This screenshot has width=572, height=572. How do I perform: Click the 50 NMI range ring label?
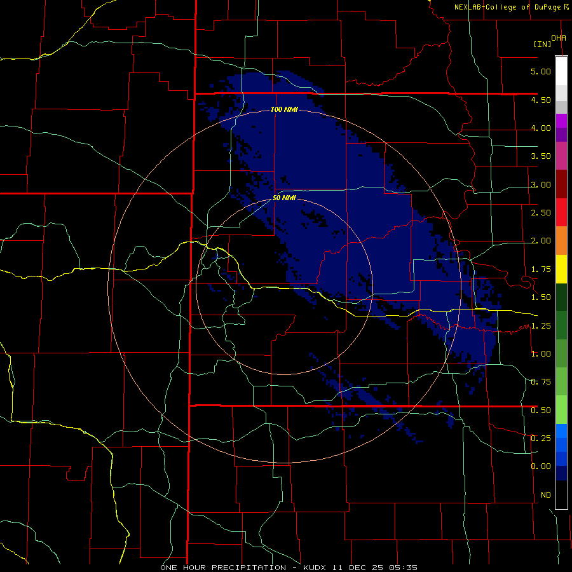click(x=284, y=198)
